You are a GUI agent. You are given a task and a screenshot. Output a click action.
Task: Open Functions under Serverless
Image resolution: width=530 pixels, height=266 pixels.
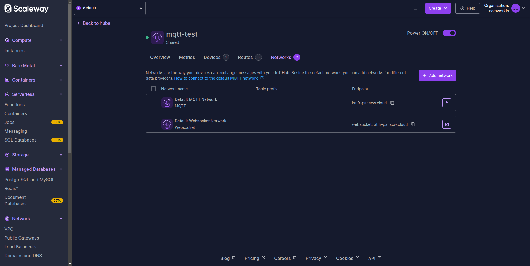pyautogui.click(x=15, y=105)
